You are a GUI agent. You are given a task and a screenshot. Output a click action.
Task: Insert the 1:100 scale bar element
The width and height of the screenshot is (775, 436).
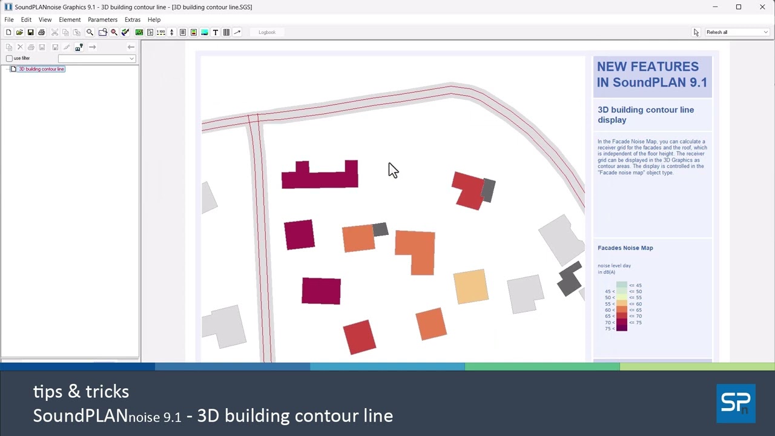coord(161,32)
